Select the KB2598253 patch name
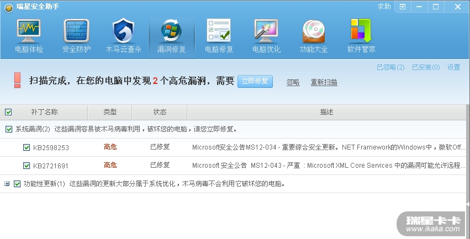Image resolution: width=470 pixels, height=239 pixels. [x=51, y=148]
